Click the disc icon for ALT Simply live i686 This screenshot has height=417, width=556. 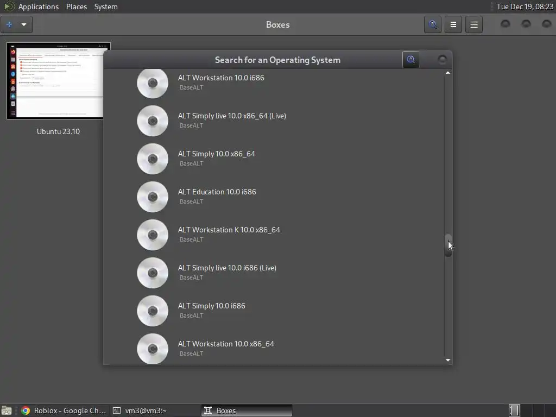click(x=153, y=273)
